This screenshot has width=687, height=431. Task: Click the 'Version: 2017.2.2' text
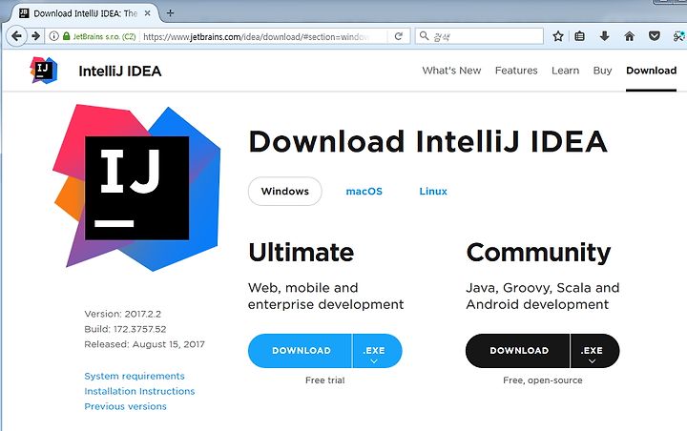123,314
